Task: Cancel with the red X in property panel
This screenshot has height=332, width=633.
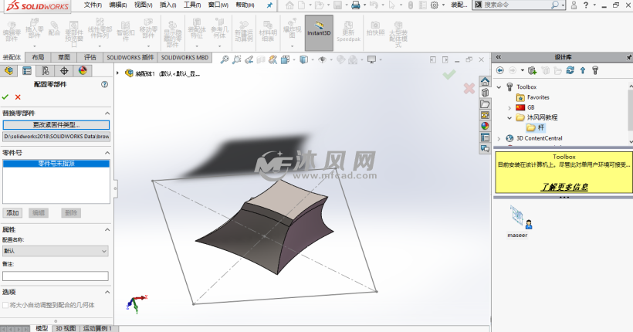Action: pos(18,97)
